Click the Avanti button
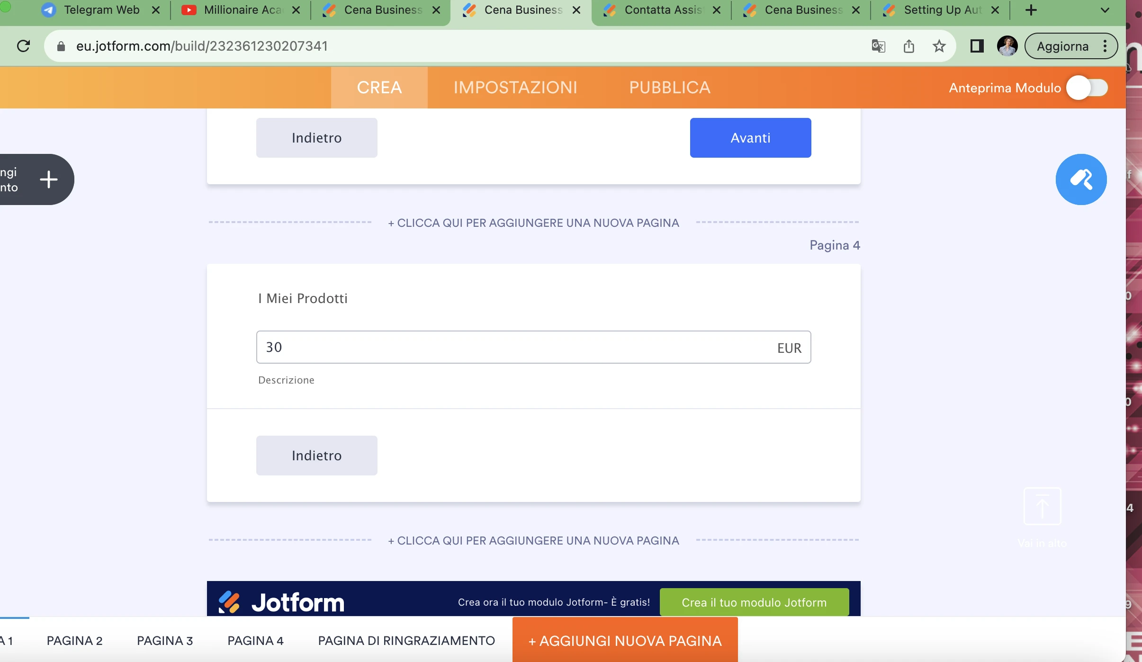 750,137
